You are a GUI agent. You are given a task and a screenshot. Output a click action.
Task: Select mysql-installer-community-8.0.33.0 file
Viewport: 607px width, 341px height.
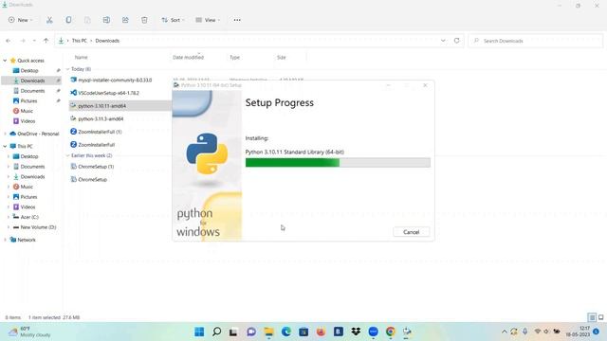(111, 80)
